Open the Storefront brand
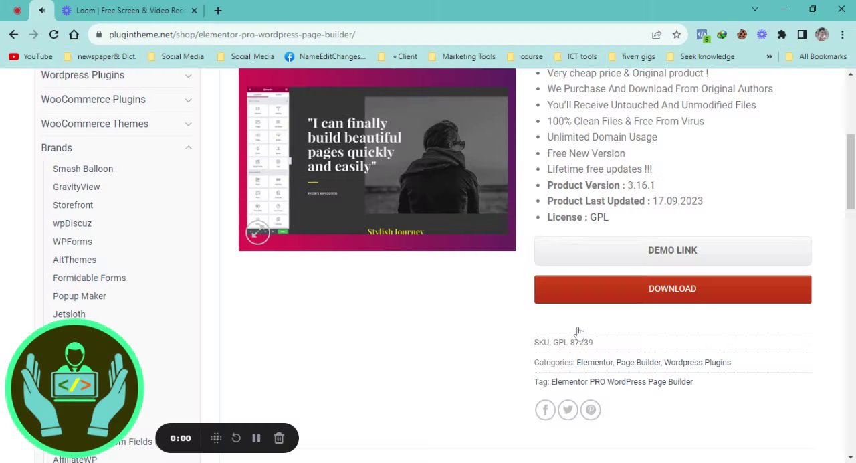This screenshot has height=463, width=856. 73,205
